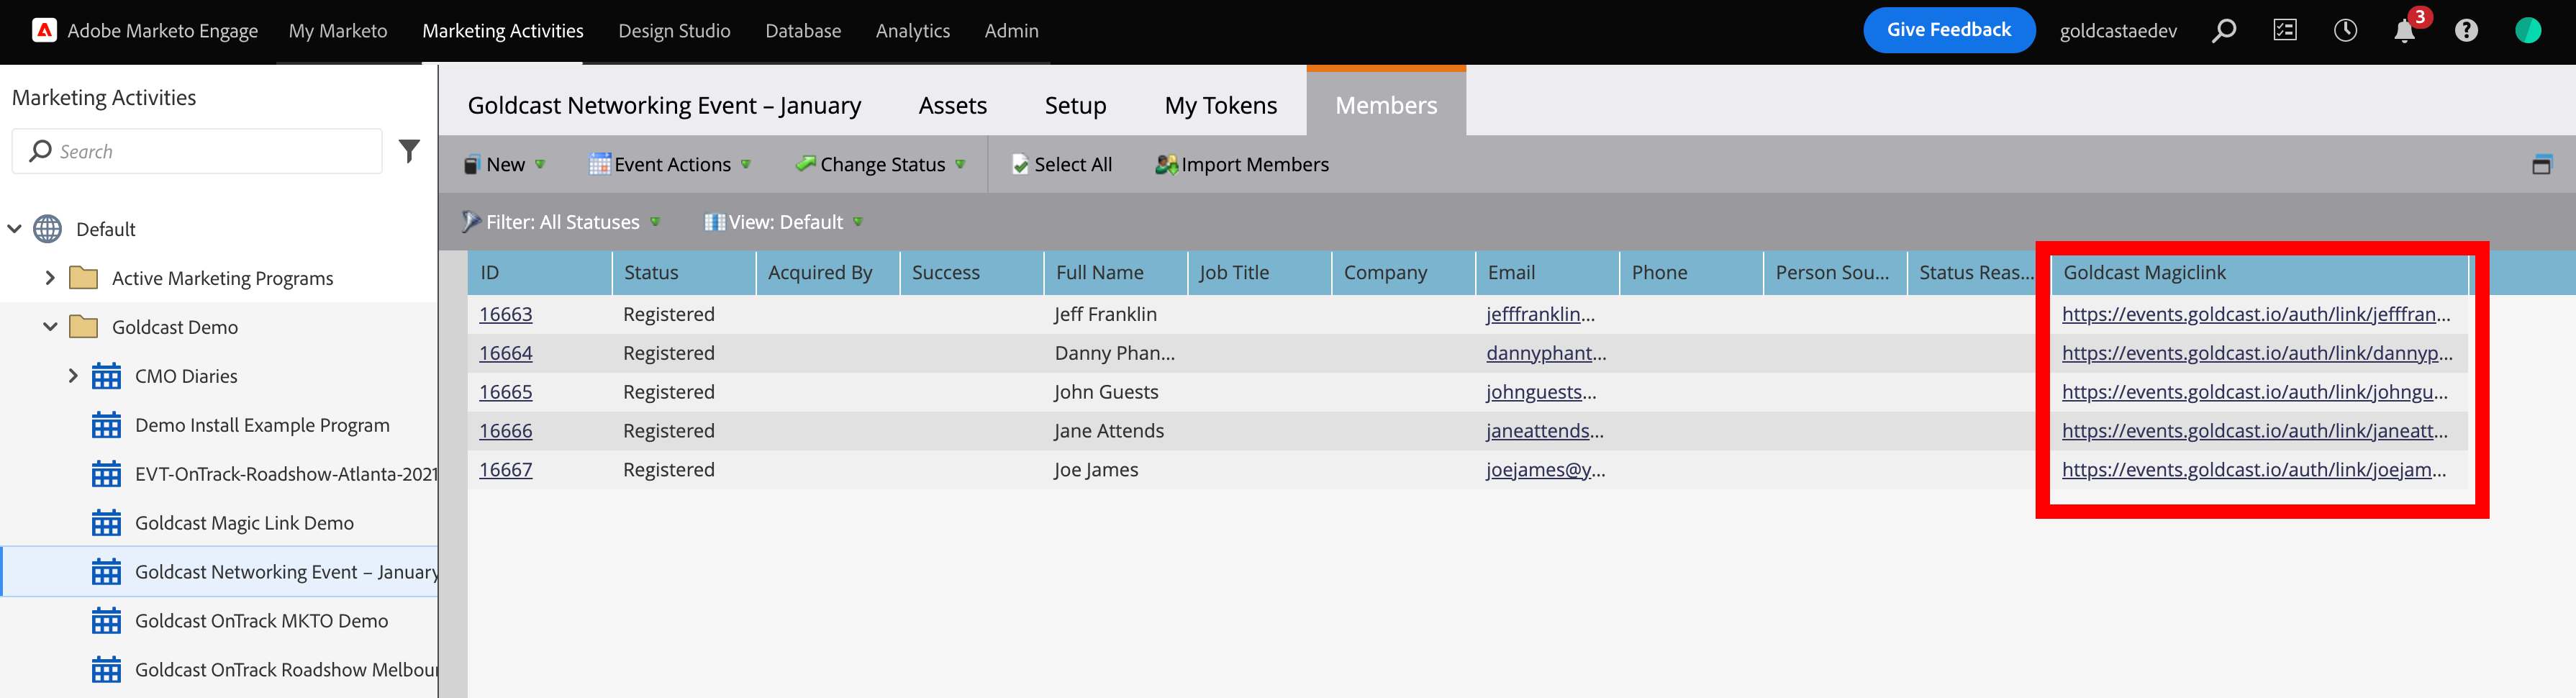Open the history clock icon
Viewport: 2576px width, 698px height.
[2345, 31]
